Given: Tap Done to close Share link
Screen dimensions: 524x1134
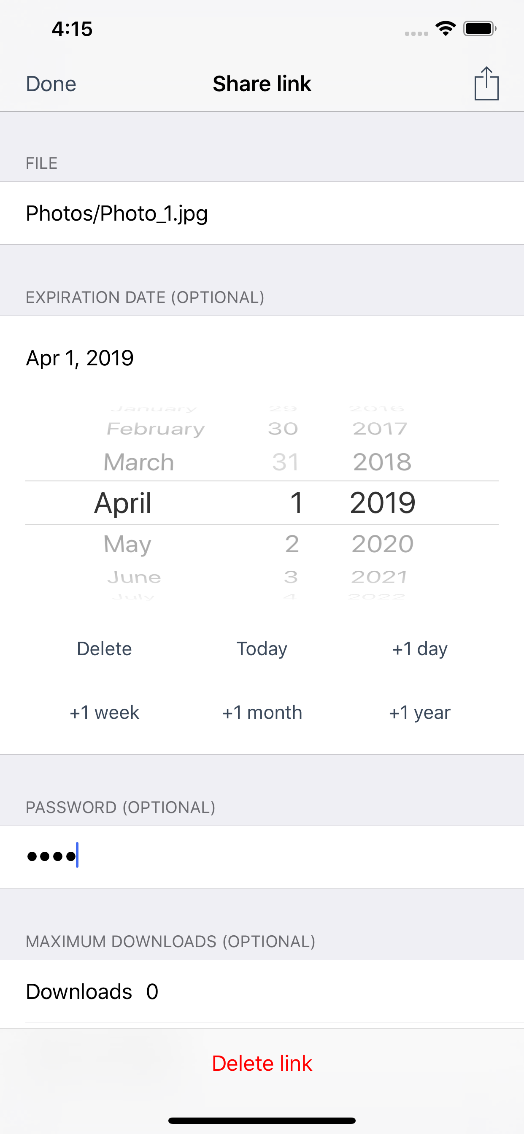Looking at the screenshot, I should point(51,84).
